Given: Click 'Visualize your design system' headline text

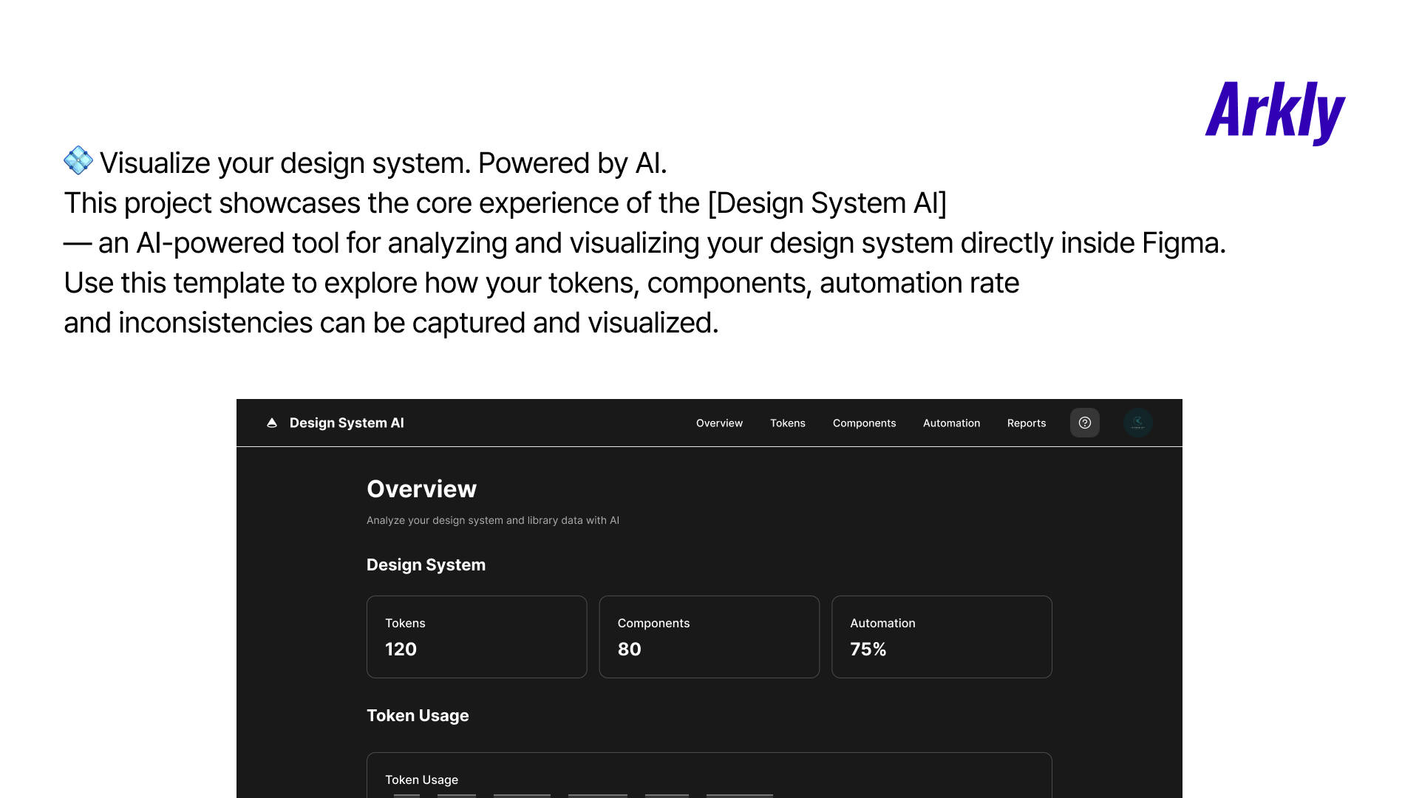Looking at the screenshot, I should (383, 163).
